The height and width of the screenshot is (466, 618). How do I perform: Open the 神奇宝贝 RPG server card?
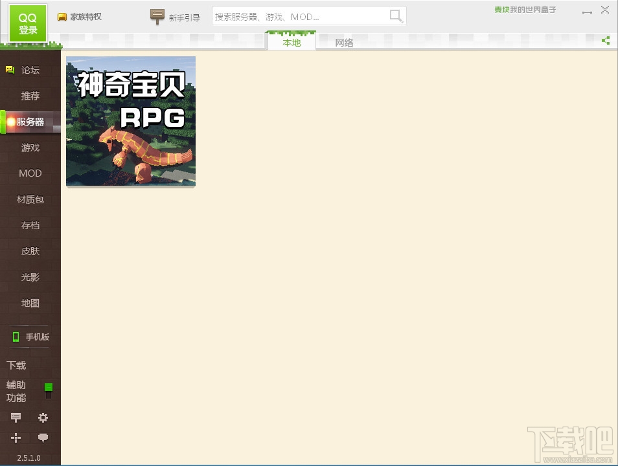coord(130,121)
